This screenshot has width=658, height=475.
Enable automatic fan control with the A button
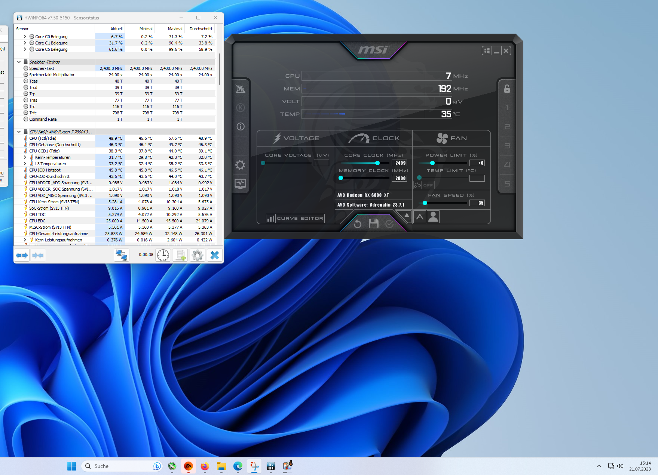[x=420, y=217]
